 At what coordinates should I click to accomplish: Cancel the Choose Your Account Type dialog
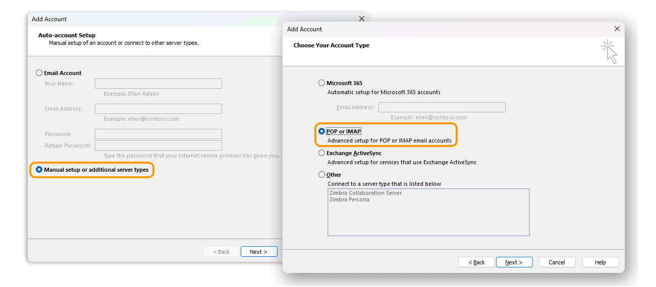tap(557, 262)
